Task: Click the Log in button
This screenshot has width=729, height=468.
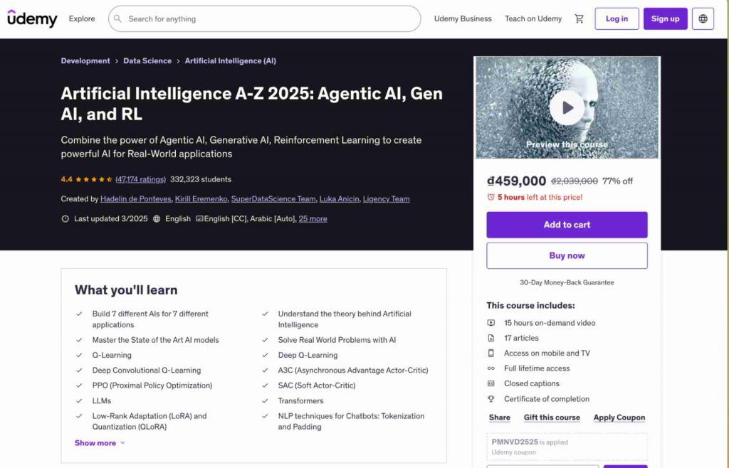Action: 617,19
